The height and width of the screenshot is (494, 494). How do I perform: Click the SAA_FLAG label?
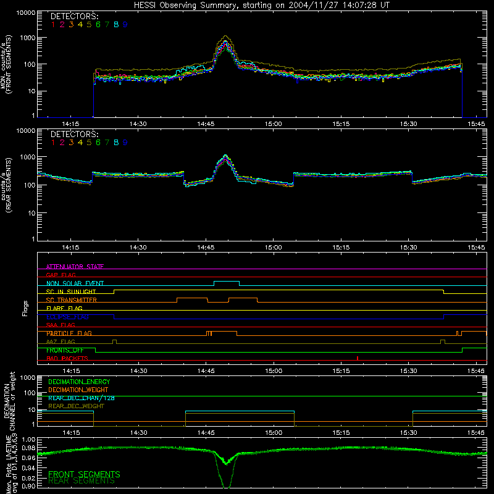pyautogui.click(x=61, y=325)
